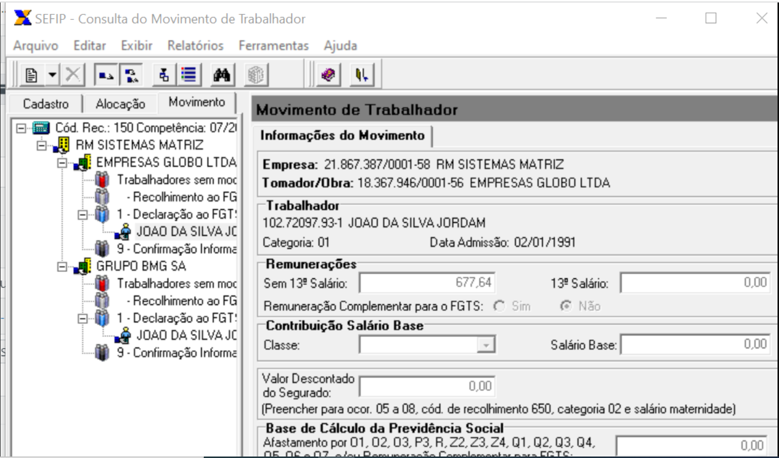
Task: Click the Base de Cálculo Afastamento value field
Action: click(691, 446)
